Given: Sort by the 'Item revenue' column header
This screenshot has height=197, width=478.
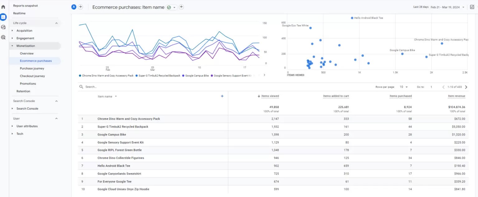Looking at the screenshot, I should click(457, 96).
